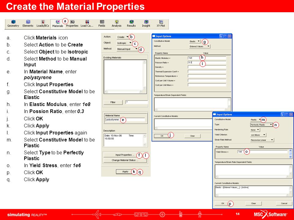
Task: Open Yield Criterion dropdown showing von Mises
Action: 258,135
